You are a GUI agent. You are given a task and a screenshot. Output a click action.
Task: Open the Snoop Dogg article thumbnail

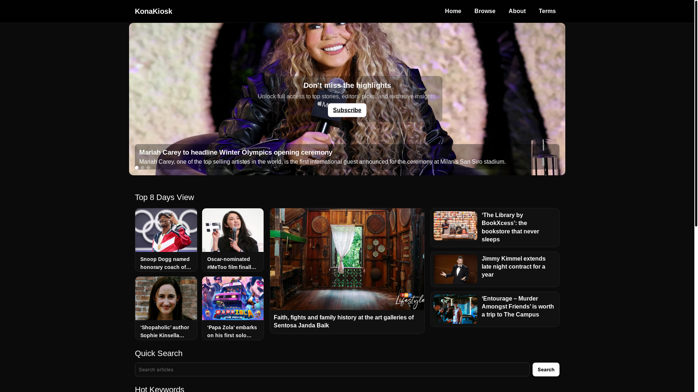(x=166, y=230)
